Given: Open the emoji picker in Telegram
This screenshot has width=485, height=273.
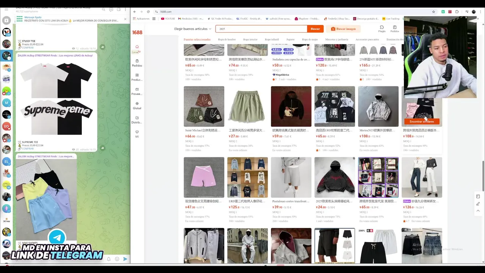Looking at the screenshot, I should point(117,259).
